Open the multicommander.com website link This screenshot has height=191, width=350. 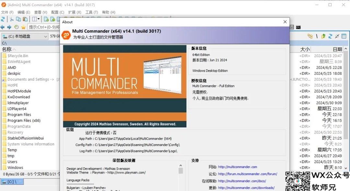coord(238,167)
